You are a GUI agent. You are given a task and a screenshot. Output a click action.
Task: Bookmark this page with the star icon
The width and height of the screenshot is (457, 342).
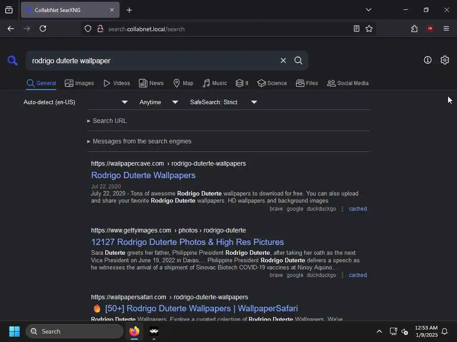369,28
